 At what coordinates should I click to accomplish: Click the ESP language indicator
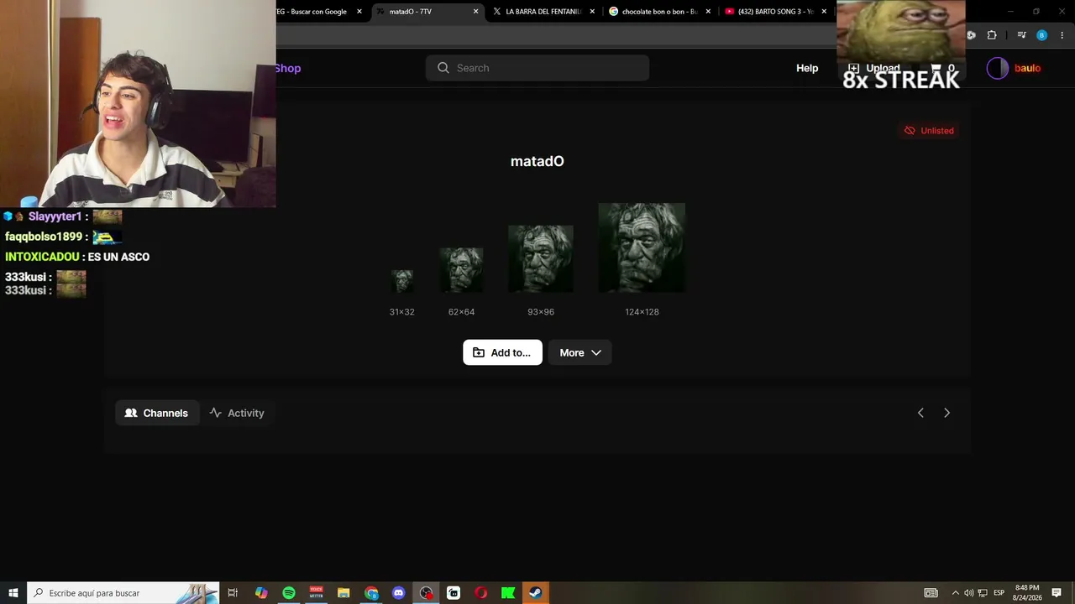999,593
